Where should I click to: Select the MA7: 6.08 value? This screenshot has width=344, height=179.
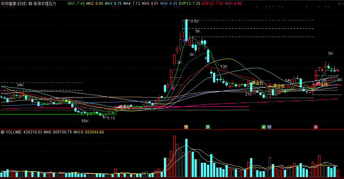233,4
